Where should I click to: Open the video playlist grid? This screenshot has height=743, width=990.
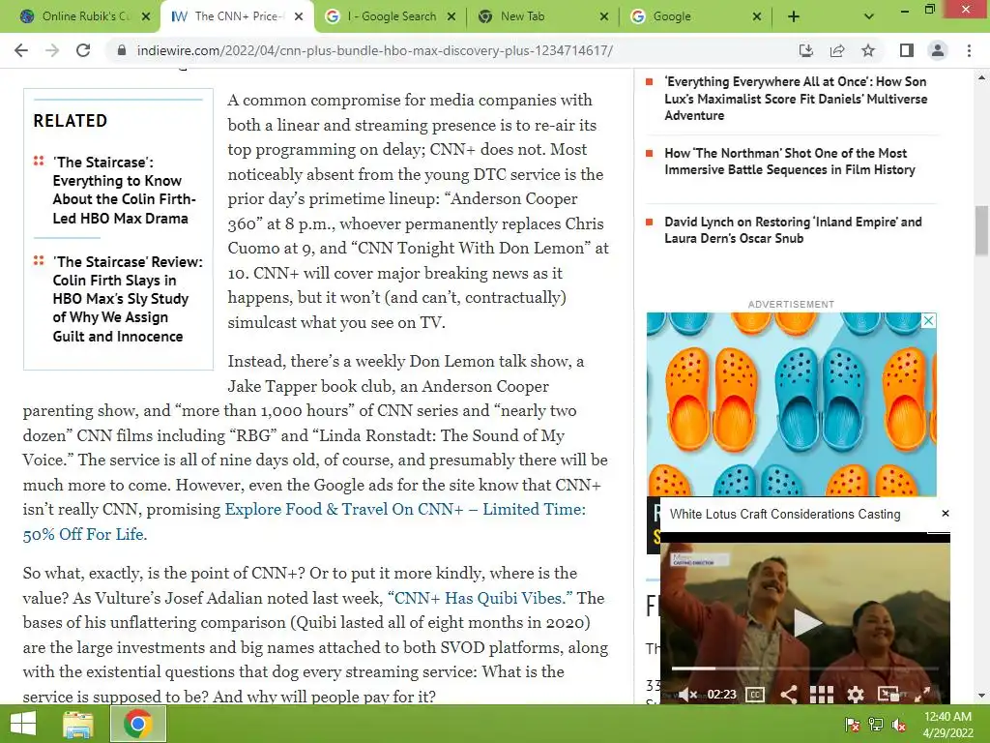tap(822, 695)
